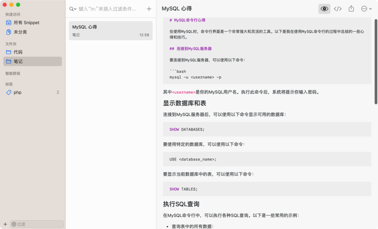Click the yellow minimize window button
Image resolution: width=378 pixels, height=229 pixels.
[x=11, y=5]
